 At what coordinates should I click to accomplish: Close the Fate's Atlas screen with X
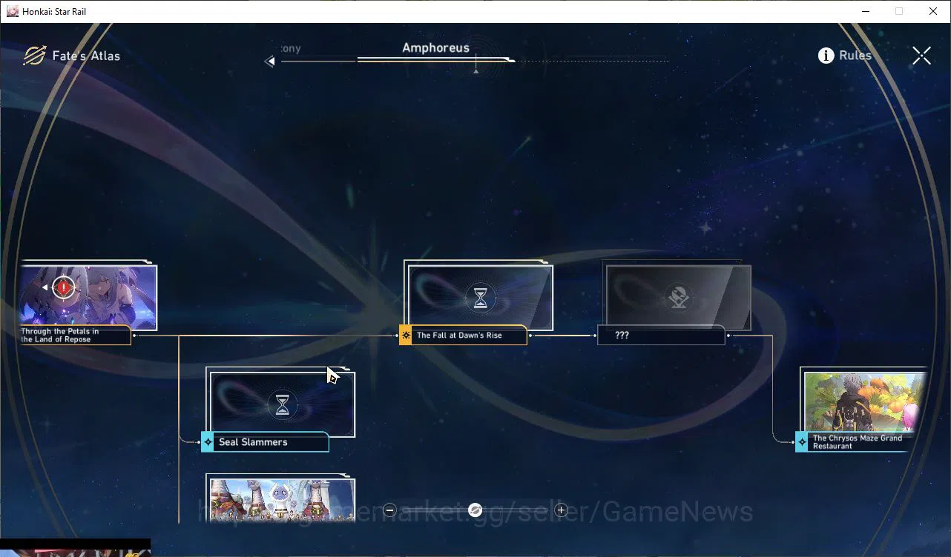921,56
